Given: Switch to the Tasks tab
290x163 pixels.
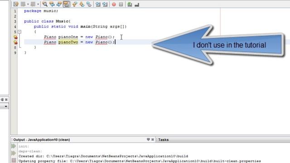Looking at the screenshot, I should point(163,140).
